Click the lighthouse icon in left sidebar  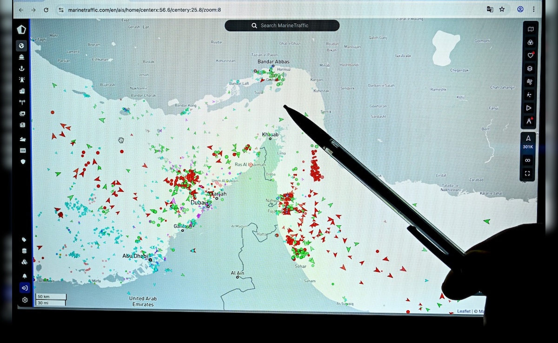click(22, 80)
